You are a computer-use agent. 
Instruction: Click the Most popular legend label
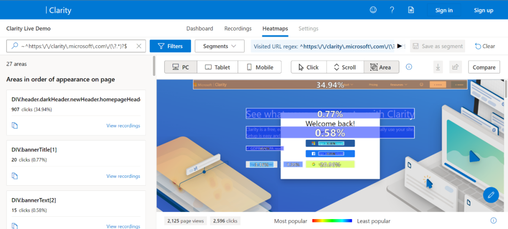[291, 221]
